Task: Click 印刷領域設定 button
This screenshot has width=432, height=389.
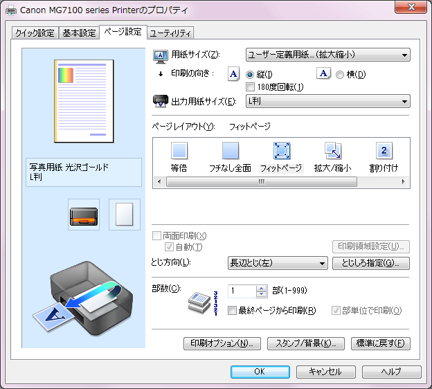Action: (x=371, y=246)
